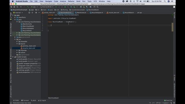Open the Pixel 3a API 28 device dropdown
The image size is (185, 104).
47,7
